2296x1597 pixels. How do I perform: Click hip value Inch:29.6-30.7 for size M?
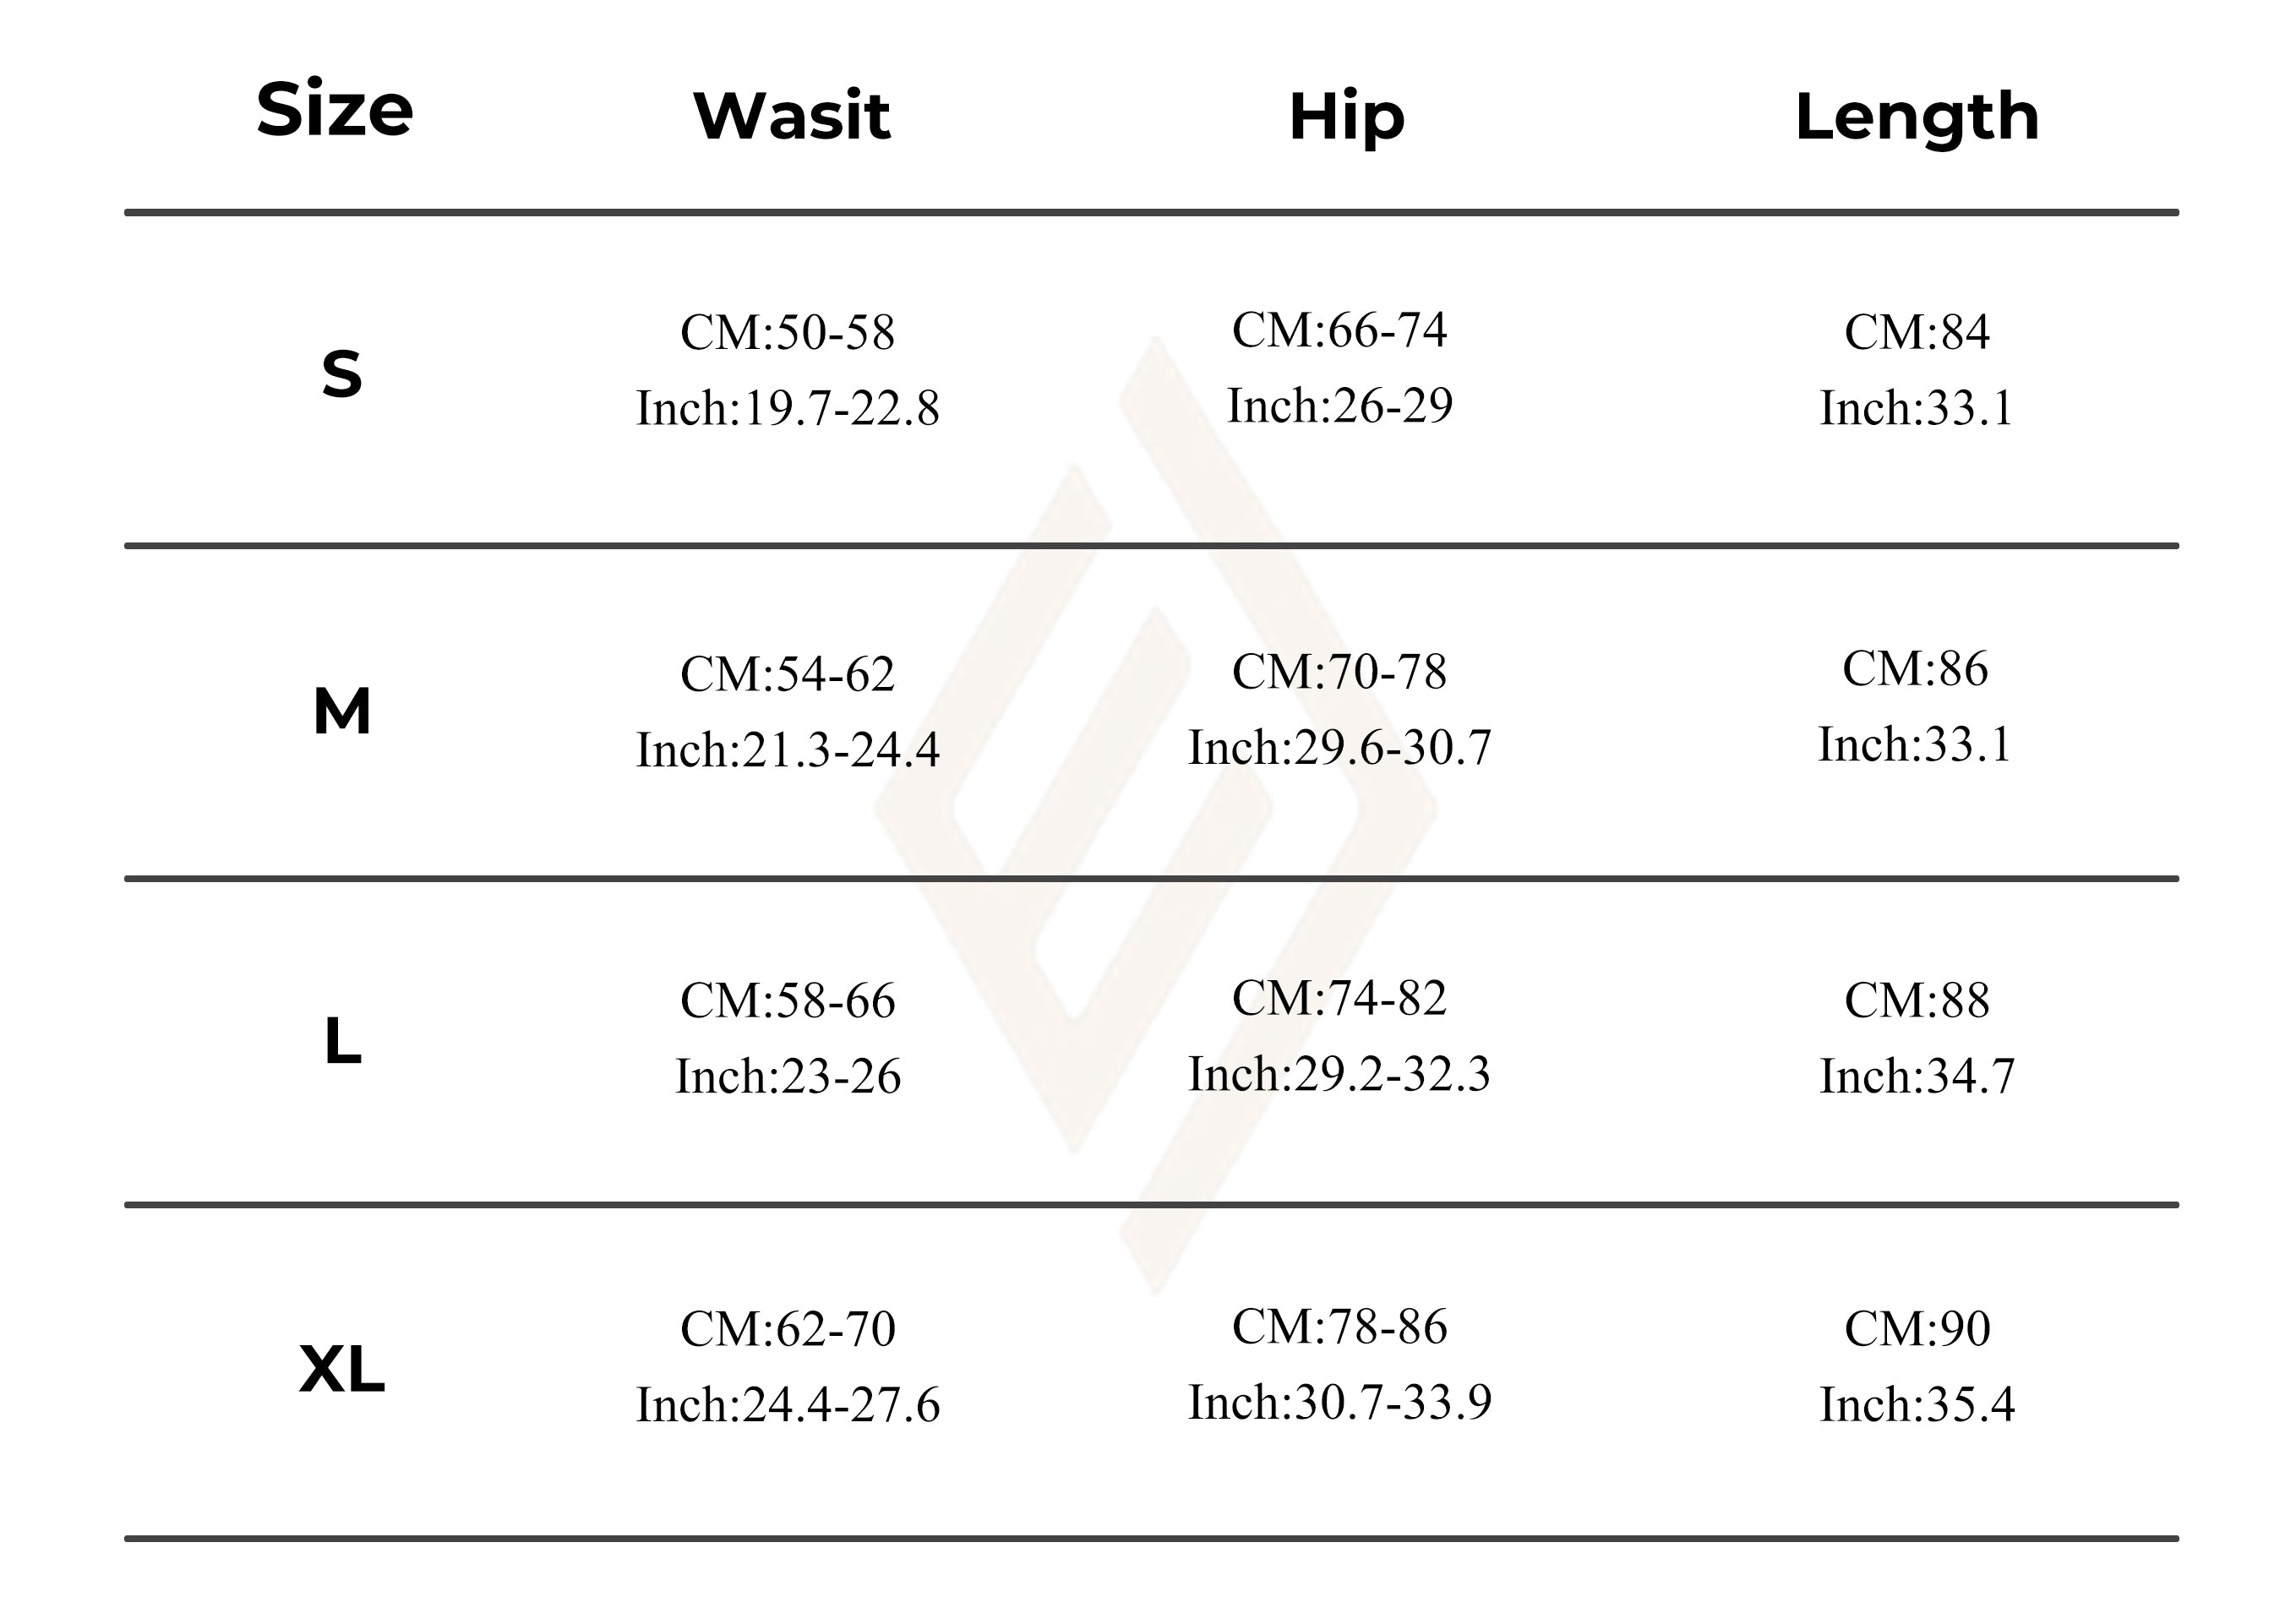click(x=1339, y=748)
